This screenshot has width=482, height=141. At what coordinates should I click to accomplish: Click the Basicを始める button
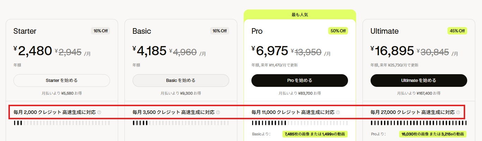181,81
